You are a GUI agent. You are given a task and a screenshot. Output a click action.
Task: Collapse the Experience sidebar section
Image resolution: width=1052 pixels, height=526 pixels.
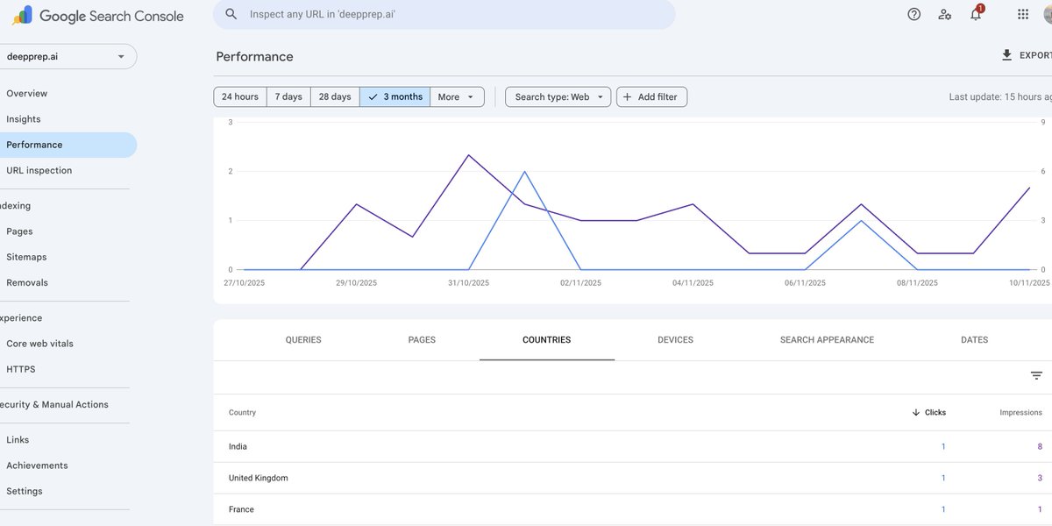[21, 318]
